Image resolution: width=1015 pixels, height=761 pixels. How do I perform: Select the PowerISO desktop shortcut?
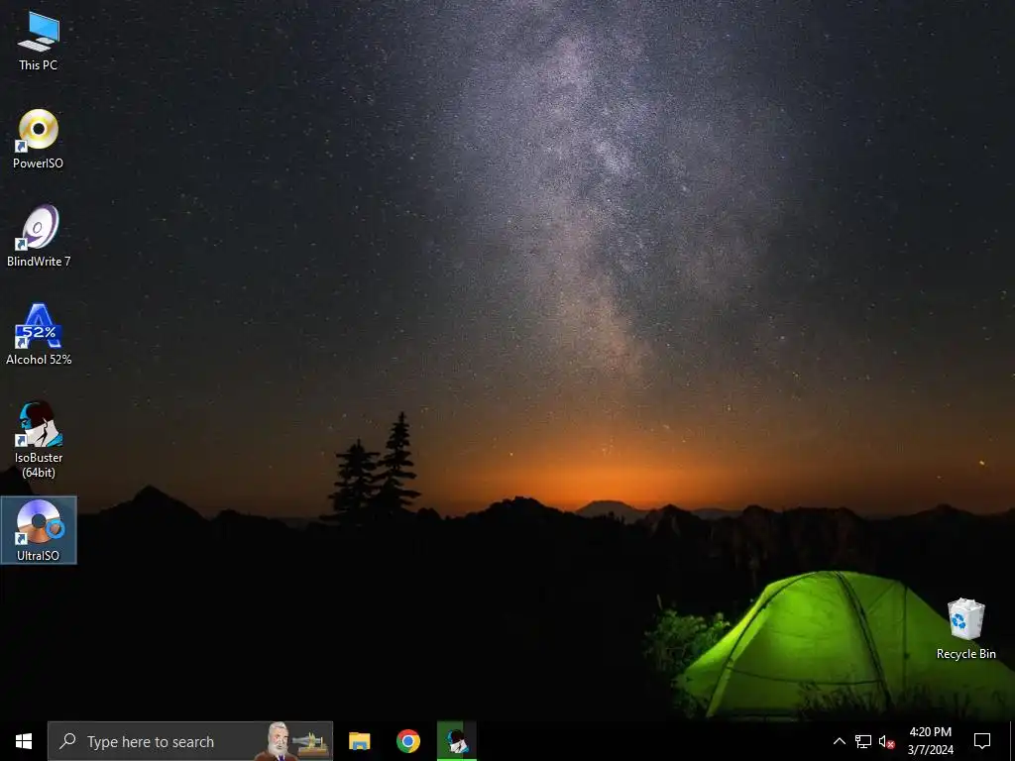(x=39, y=139)
